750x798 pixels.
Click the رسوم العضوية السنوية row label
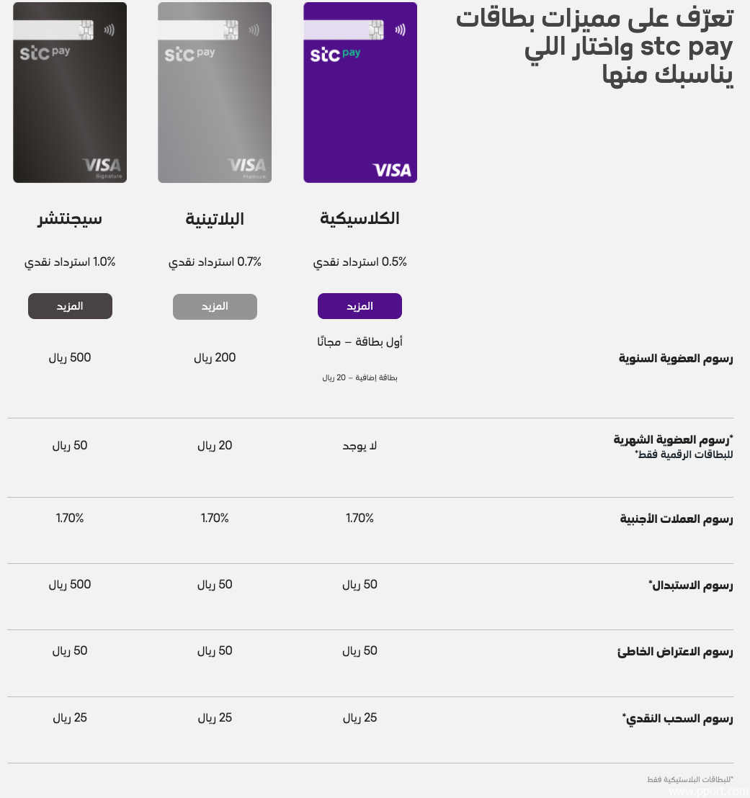[x=676, y=358]
